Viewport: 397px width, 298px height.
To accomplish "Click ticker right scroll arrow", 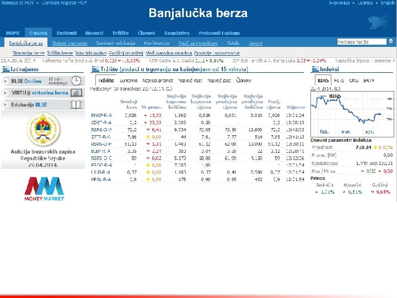I will click(394, 61).
